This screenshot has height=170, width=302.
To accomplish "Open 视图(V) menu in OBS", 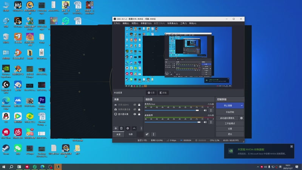I will 135,23.
